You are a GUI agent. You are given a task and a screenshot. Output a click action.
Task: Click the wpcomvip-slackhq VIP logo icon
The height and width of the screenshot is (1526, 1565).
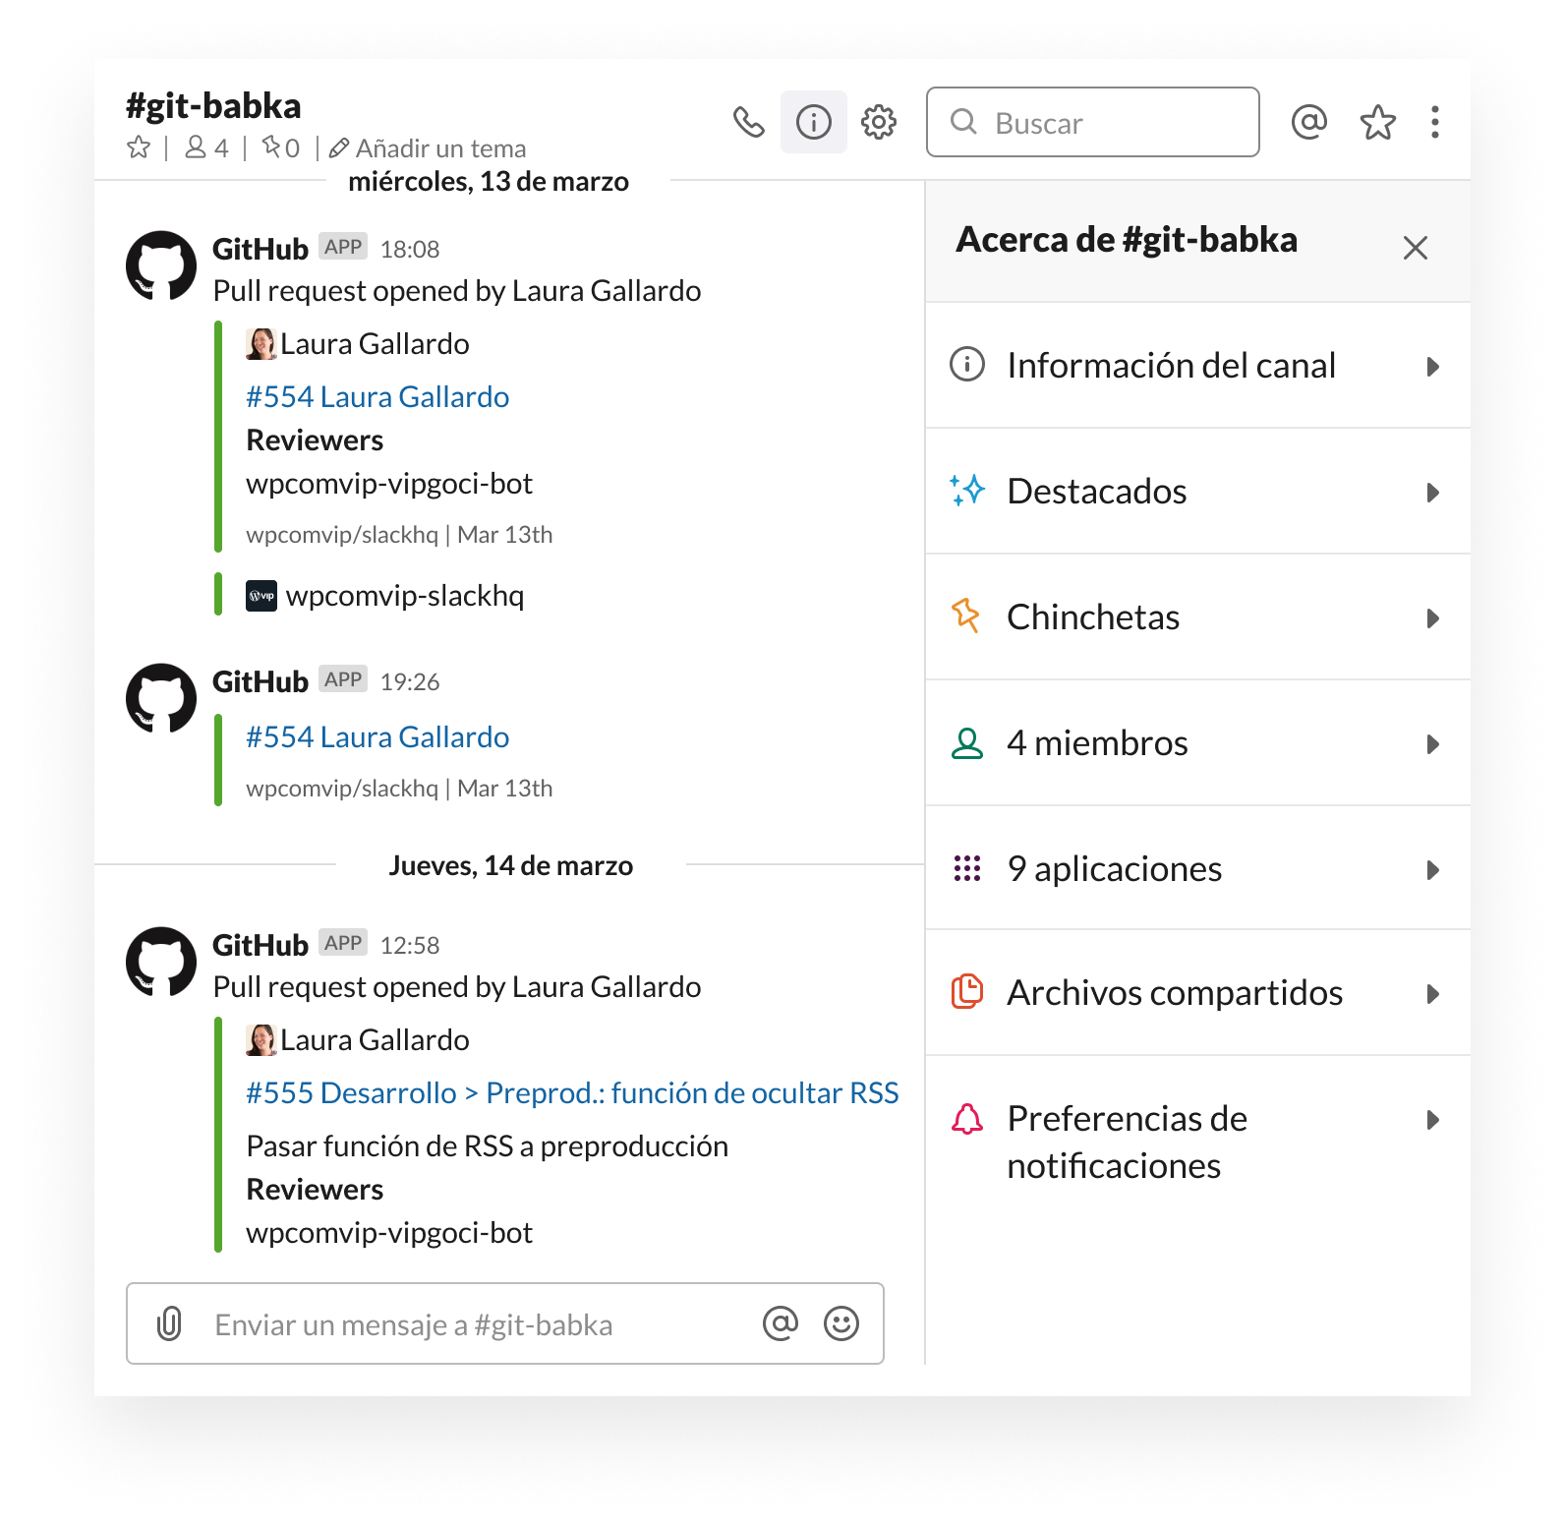click(261, 596)
